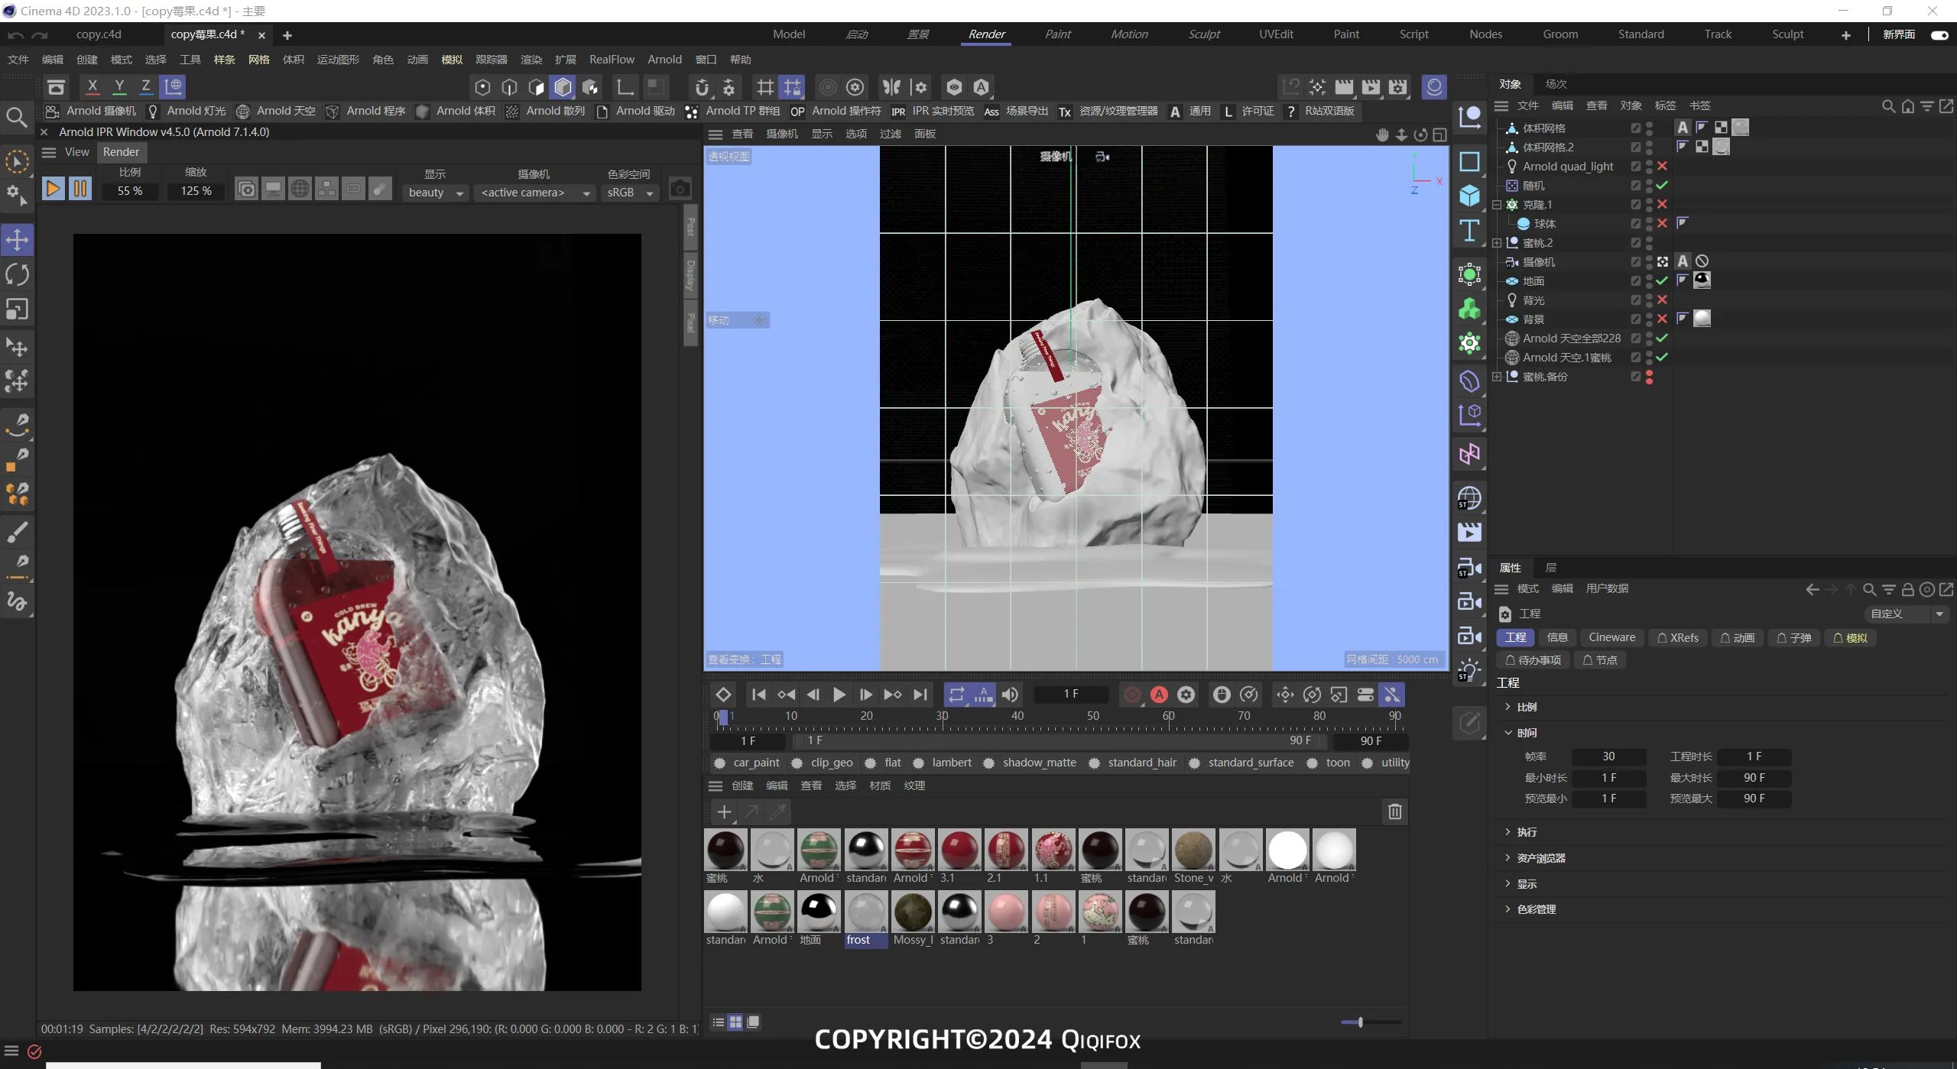Toggle X axis lock icon
This screenshot has width=1957, height=1069.
[92, 86]
